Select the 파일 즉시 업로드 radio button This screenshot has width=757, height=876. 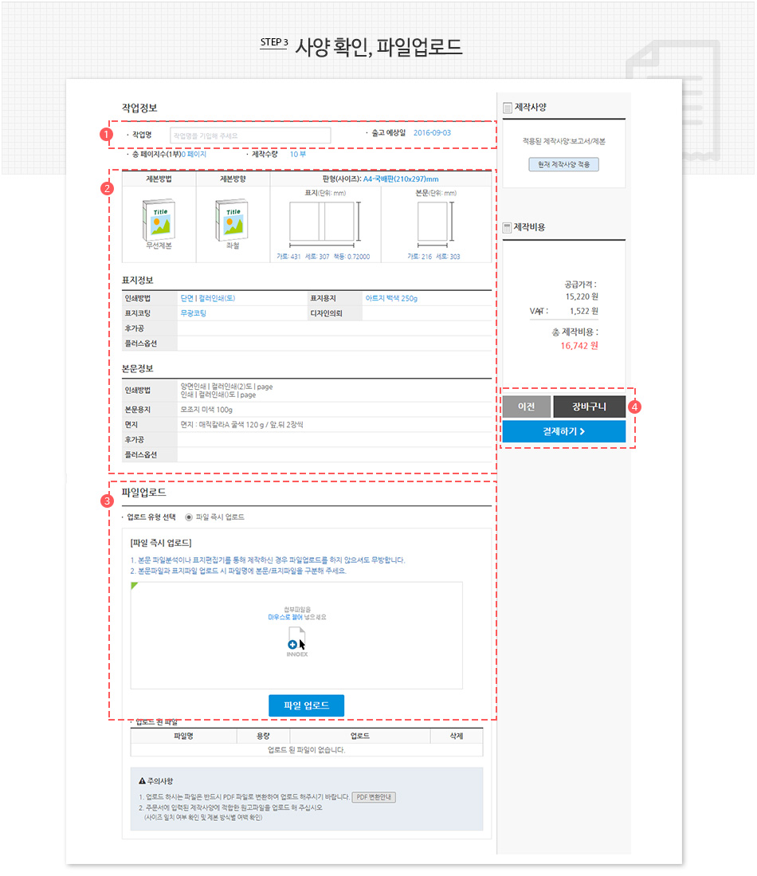click(x=188, y=517)
